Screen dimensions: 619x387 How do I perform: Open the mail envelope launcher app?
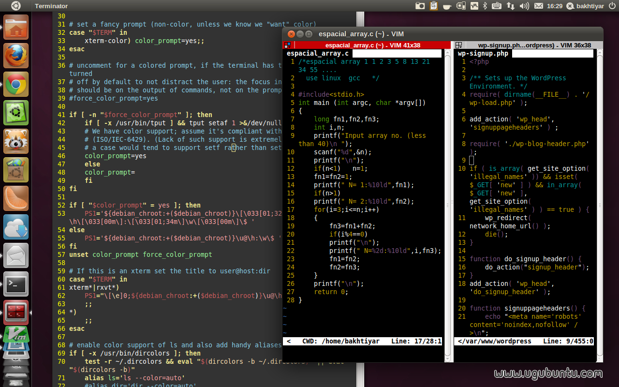point(16,255)
